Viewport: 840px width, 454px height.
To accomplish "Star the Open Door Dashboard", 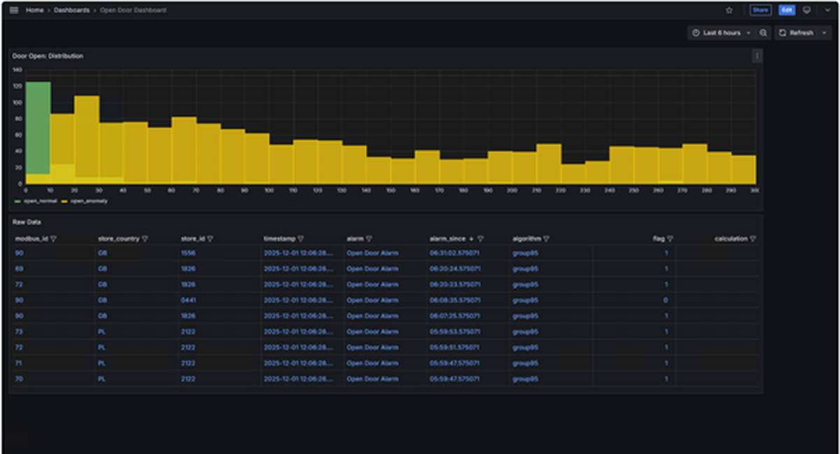I will point(729,10).
